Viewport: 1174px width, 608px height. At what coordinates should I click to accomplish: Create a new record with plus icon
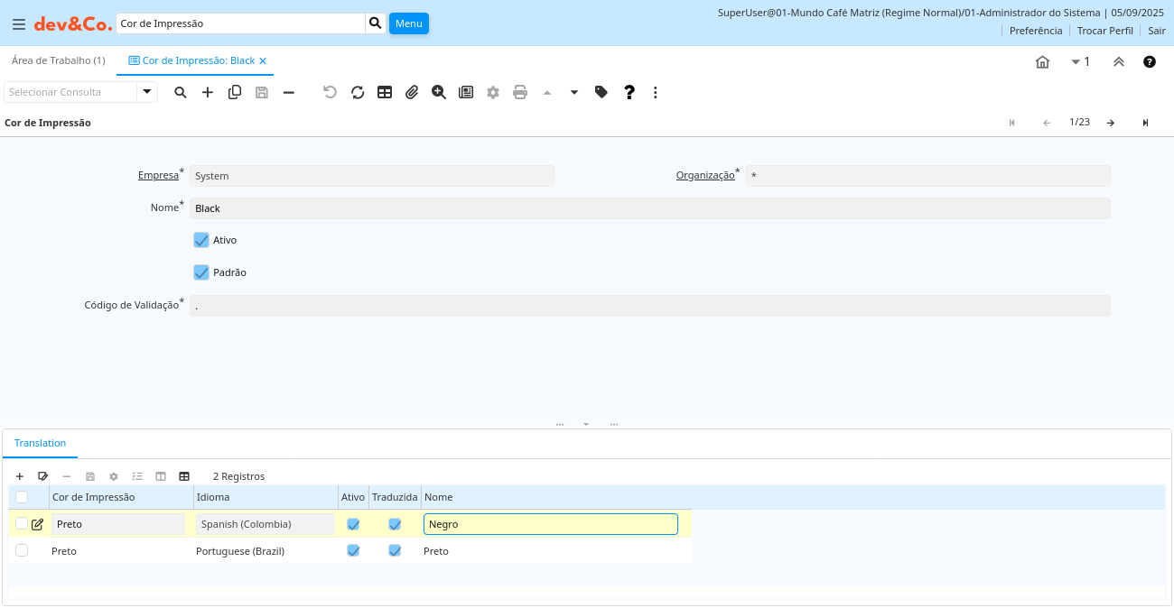(x=208, y=92)
